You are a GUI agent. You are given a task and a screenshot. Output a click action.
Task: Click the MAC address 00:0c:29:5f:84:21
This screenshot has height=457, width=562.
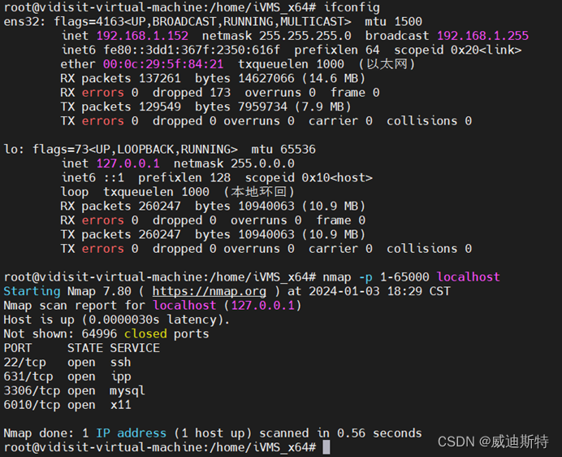pyautogui.click(x=163, y=64)
